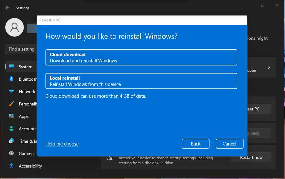Maximize the Settings window
The height and width of the screenshot is (179, 285).
tap(263, 5)
